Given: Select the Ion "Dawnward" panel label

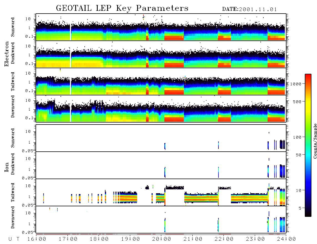Looking at the screenshot, I should pyautogui.click(x=13, y=217).
